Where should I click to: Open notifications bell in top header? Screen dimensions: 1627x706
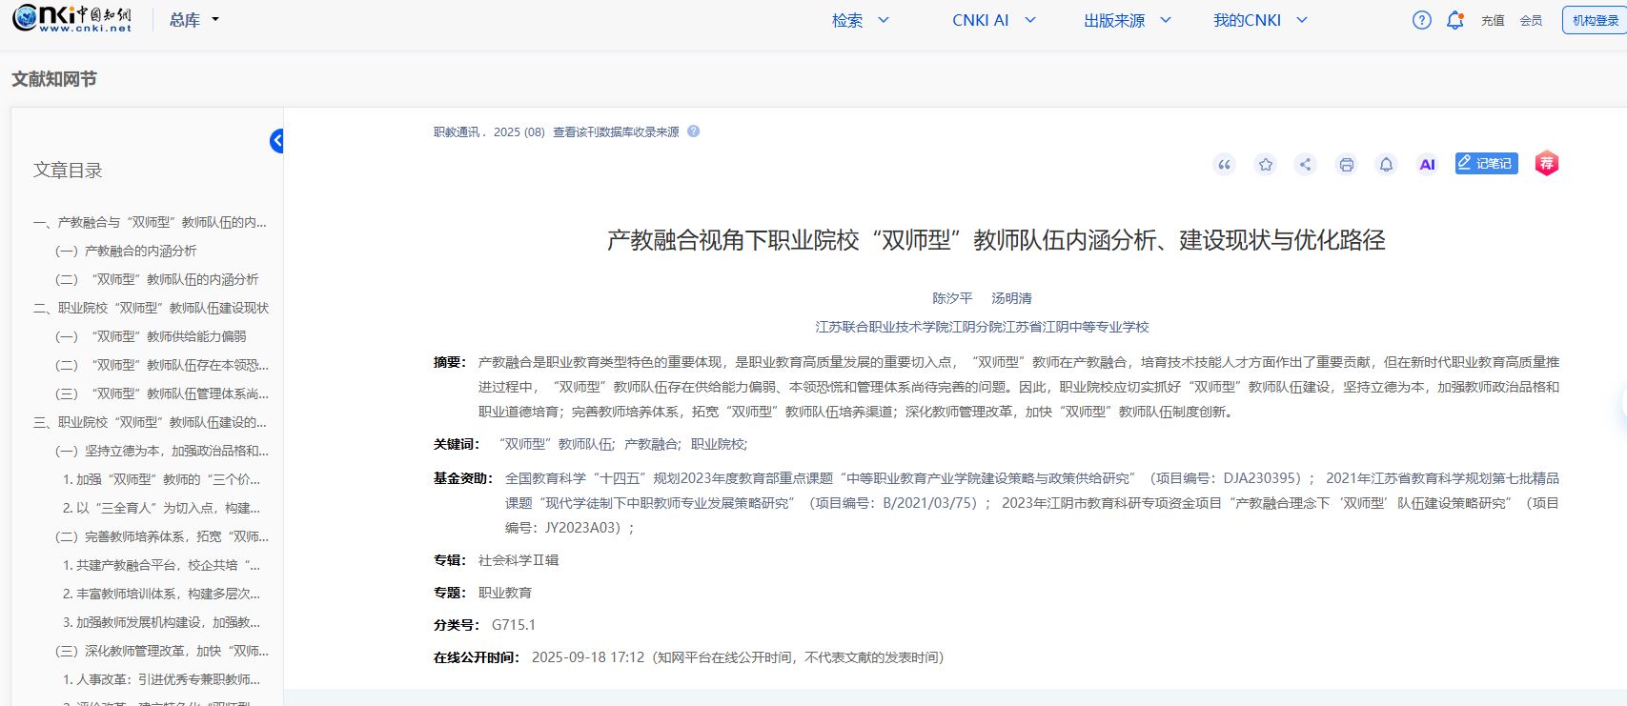1454,20
